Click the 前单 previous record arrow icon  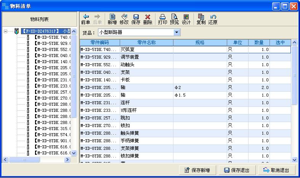(x=86, y=17)
